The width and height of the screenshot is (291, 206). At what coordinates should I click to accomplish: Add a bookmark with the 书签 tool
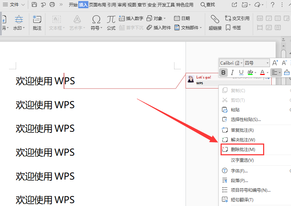point(233,27)
